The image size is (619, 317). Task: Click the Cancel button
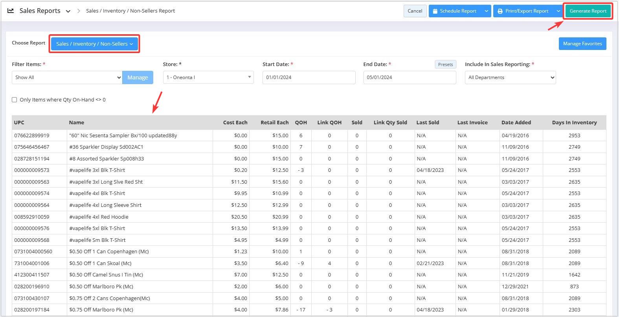click(x=415, y=11)
